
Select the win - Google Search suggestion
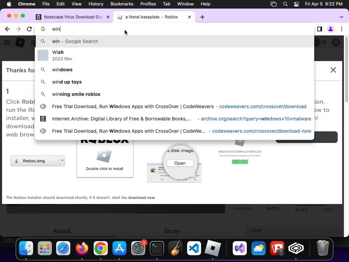pyautogui.click(x=174, y=41)
